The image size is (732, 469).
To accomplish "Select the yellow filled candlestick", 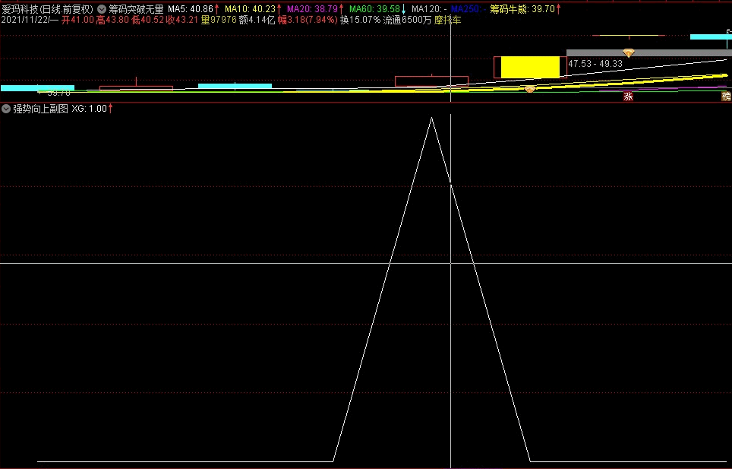I will [530, 67].
